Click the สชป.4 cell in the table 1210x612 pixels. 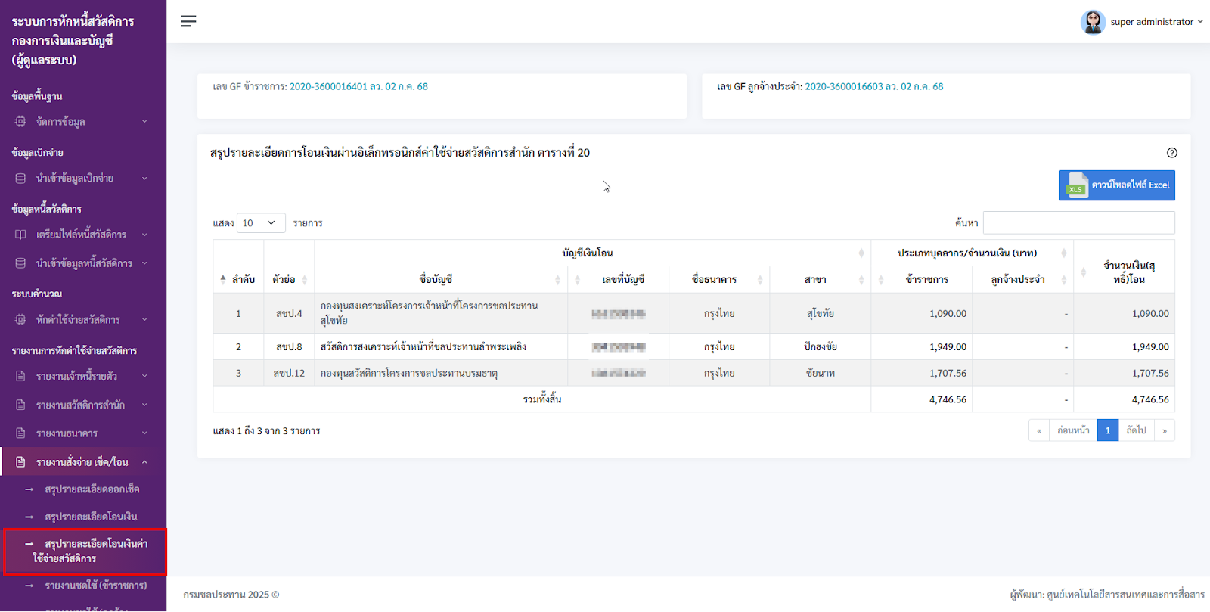(289, 313)
